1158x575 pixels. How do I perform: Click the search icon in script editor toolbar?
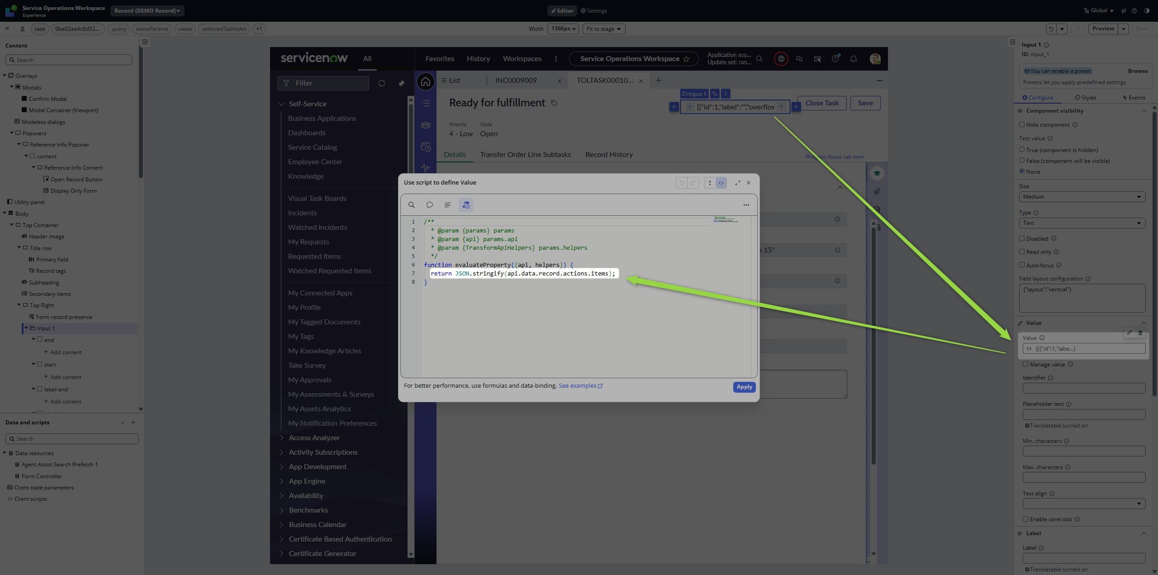click(411, 205)
